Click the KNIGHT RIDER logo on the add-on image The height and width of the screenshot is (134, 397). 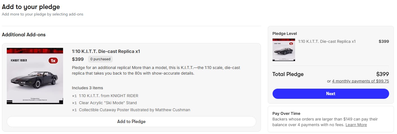[x=19, y=60]
